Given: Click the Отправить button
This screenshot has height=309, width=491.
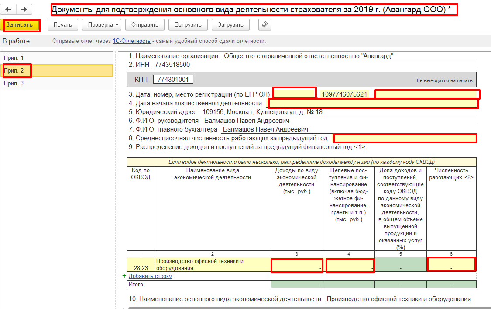Looking at the screenshot, I should click(x=144, y=25).
